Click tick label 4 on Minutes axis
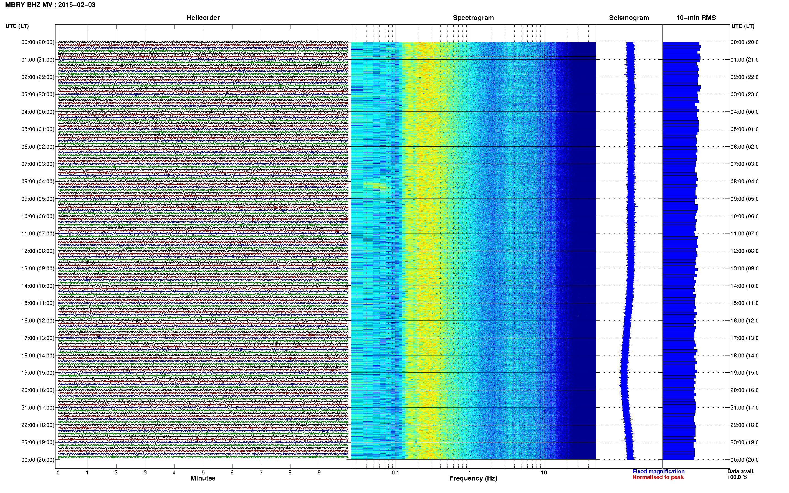Screen dimensions: 789x493 coord(174,472)
